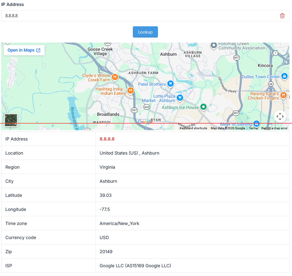292x276 pixels.
Task: Select the IP Address input field
Action: [x=145, y=16]
